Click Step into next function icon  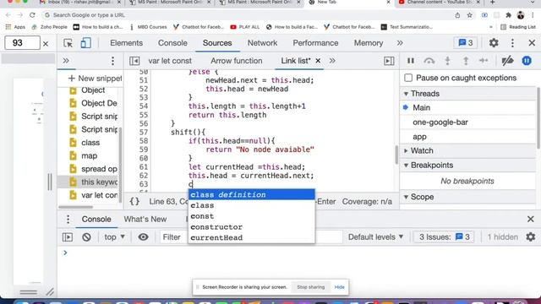(447, 61)
